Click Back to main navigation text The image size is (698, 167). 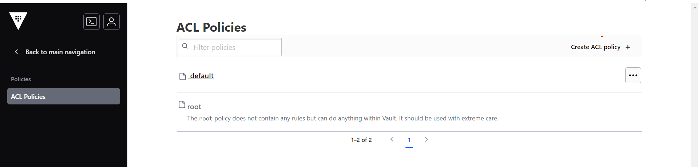(60, 52)
